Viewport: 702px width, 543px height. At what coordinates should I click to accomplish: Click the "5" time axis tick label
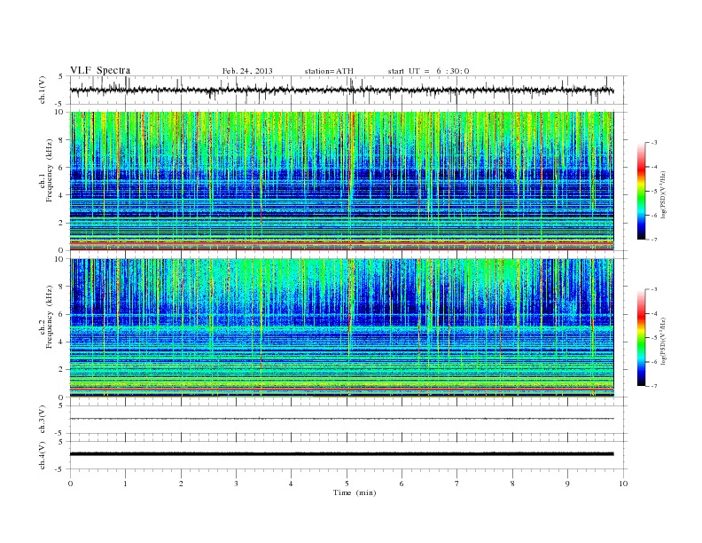click(347, 484)
